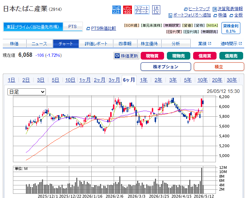Click the -106 (-1.72%) change text

click(x=49, y=55)
